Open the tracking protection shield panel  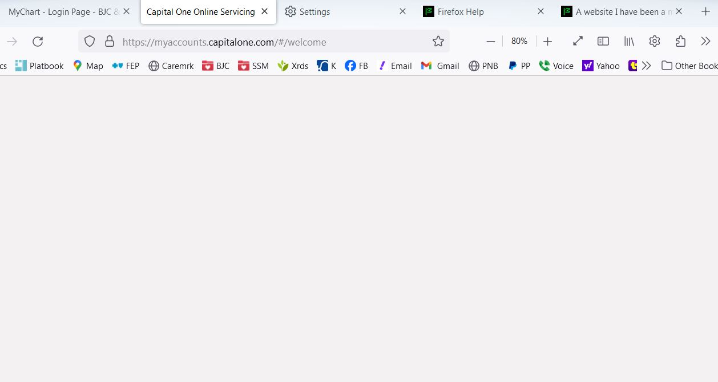pos(90,41)
